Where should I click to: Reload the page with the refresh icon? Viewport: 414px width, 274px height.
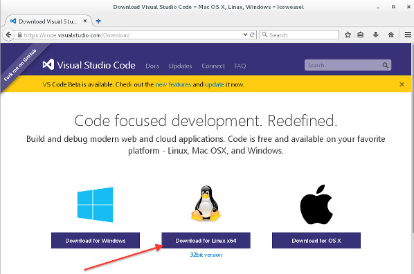pyautogui.click(x=252, y=35)
